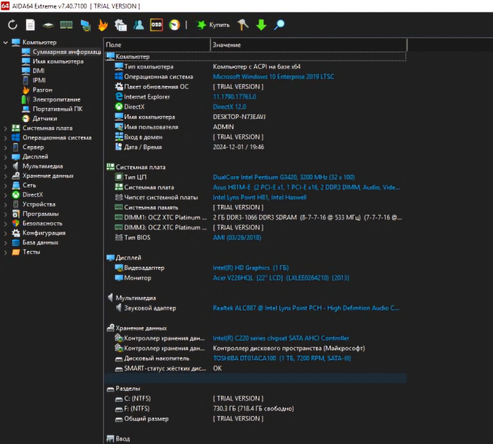This screenshot has width=493, height=444.
Task: Click the F: (NTFS) partition row
Action: click(x=255, y=409)
